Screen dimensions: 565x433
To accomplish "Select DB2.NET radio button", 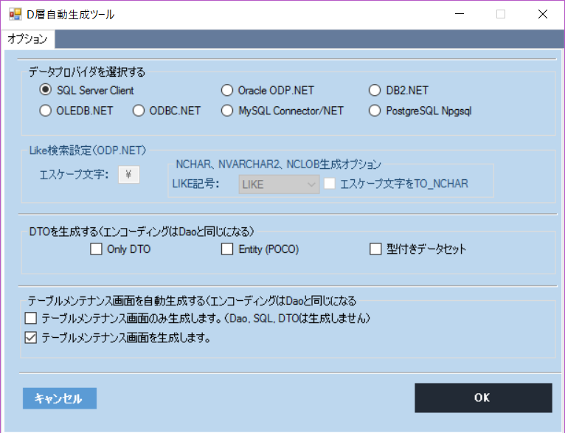I will [x=375, y=91].
